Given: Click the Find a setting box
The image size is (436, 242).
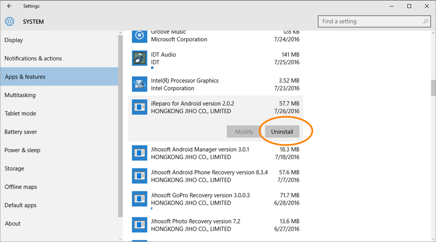Looking at the screenshot, I should click(x=374, y=21).
